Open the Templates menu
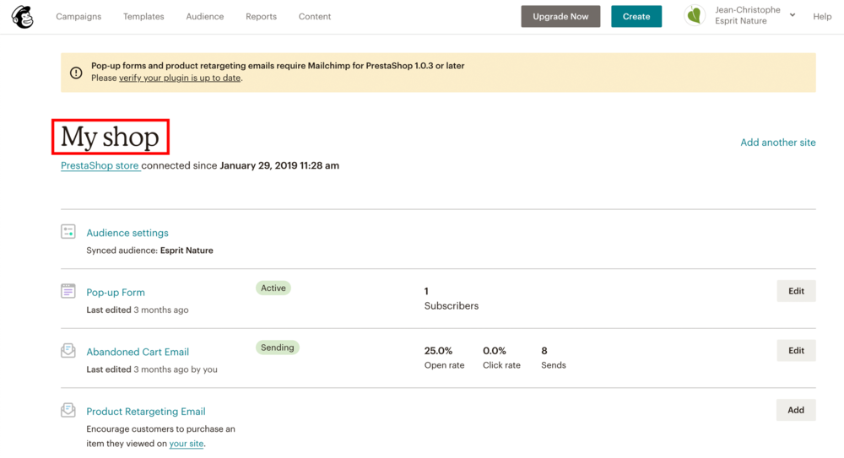This screenshot has width=844, height=458. pyautogui.click(x=143, y=17)
